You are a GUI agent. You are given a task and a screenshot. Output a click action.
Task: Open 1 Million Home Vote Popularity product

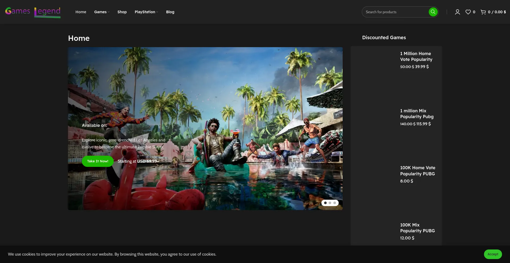pos(416,56)
